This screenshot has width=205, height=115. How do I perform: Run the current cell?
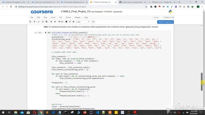pos(61,22)
